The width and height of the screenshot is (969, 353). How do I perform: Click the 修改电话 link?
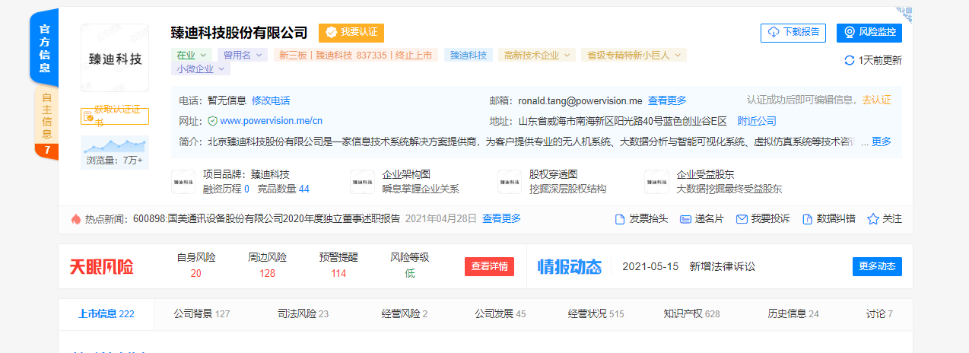point(271,100)
